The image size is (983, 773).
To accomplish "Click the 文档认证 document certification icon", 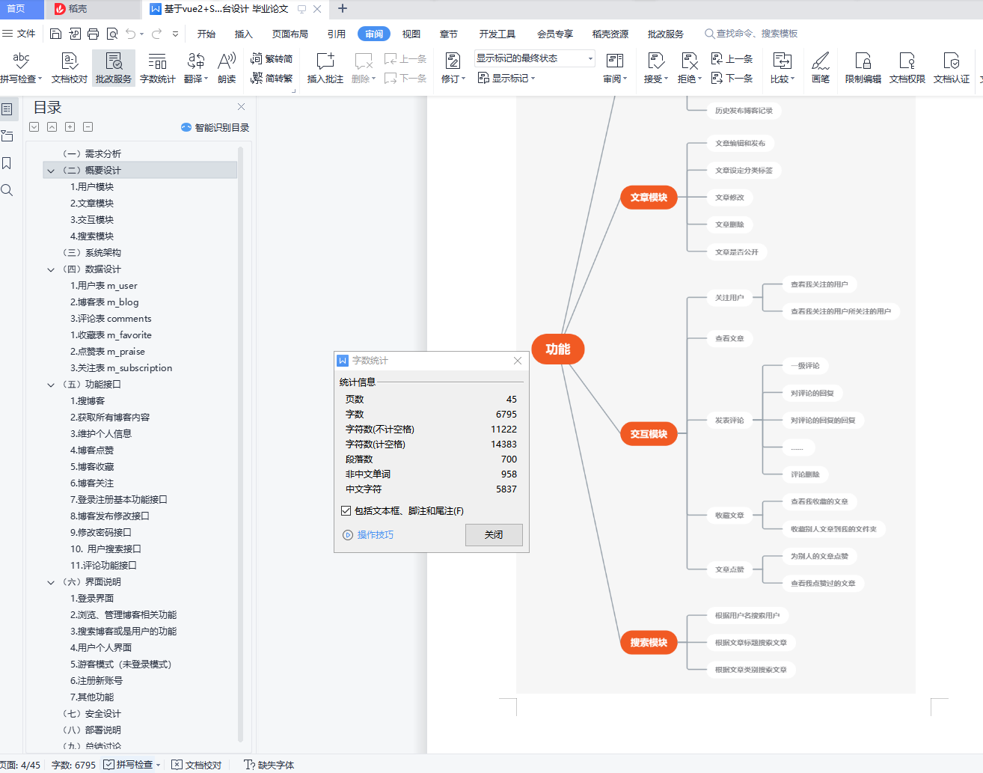I will [x=952, y=67].
